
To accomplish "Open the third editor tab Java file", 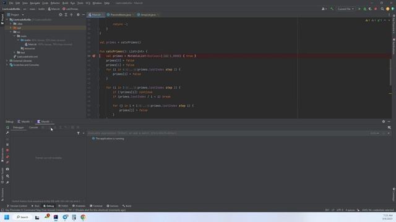I will pos(148,15).
